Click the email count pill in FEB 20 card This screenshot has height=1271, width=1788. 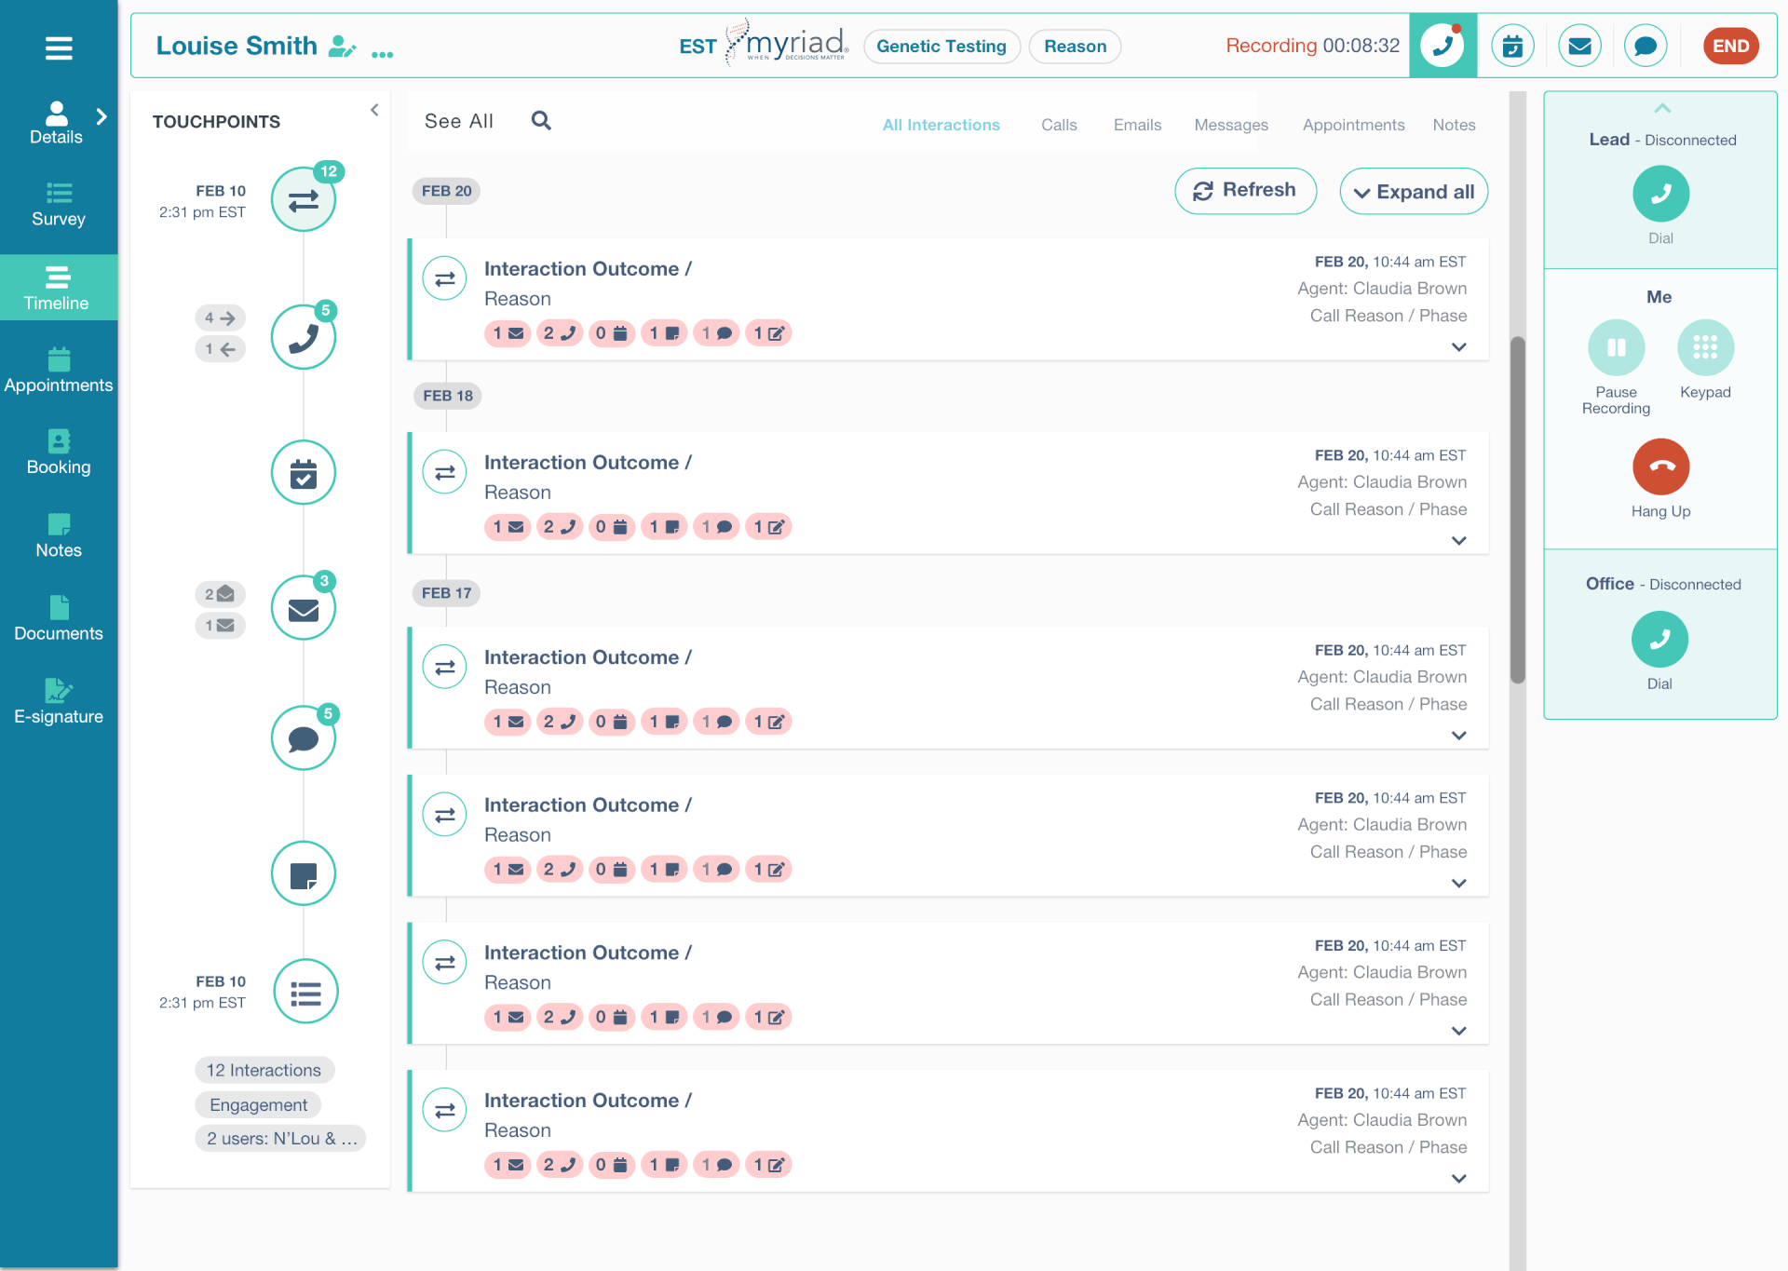click(508, 333)
